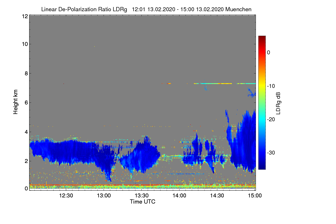Click the '14:30' time tick label
The width and height of the screenshot is (336, 224).
[x=217, y=195]
